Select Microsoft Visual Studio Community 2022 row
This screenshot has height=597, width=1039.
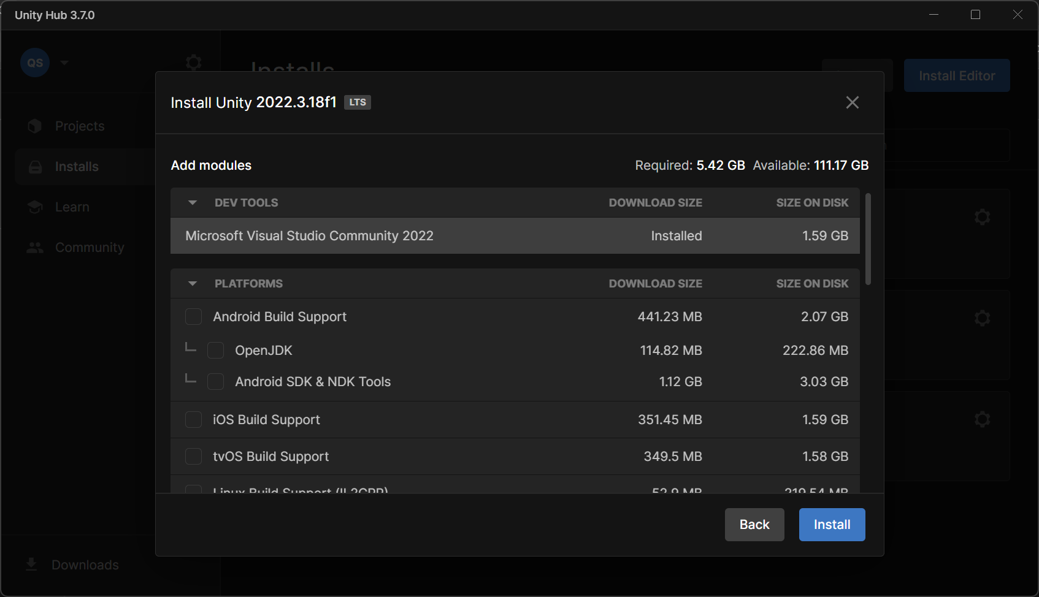(515, 236)
